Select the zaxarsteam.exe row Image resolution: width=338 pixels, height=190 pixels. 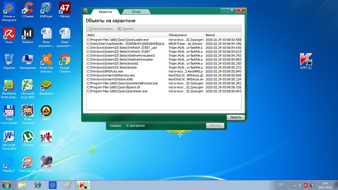click(164, 91)
